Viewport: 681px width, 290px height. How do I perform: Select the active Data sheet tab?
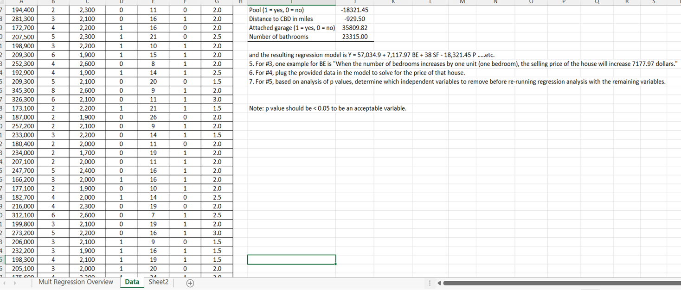pos(132,282)
